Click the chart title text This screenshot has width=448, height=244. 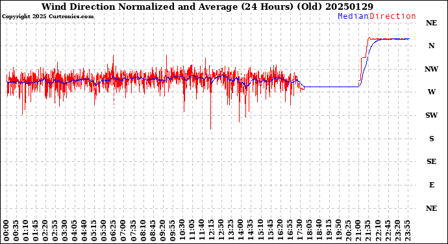click(207, 7)
